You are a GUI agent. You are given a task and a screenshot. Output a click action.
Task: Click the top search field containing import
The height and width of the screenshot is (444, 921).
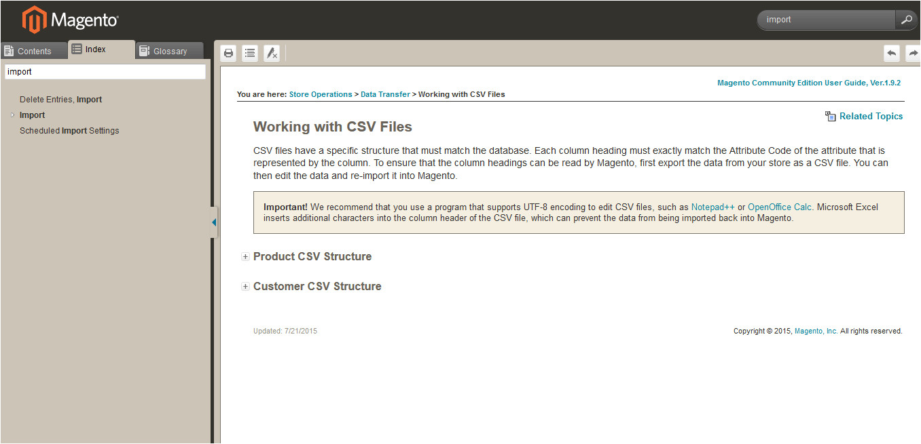[x=826, y=20]
